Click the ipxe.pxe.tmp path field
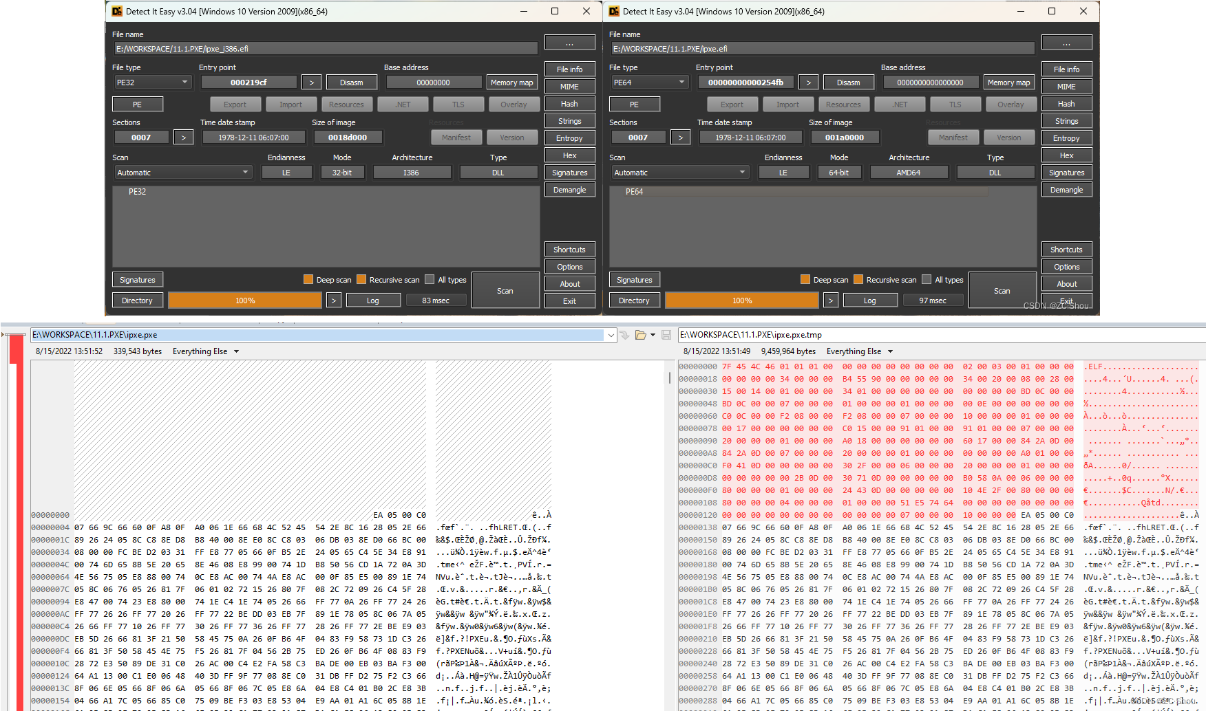Image resolution: width=1206 pixels, height=711 pixels. click(942, 335)
